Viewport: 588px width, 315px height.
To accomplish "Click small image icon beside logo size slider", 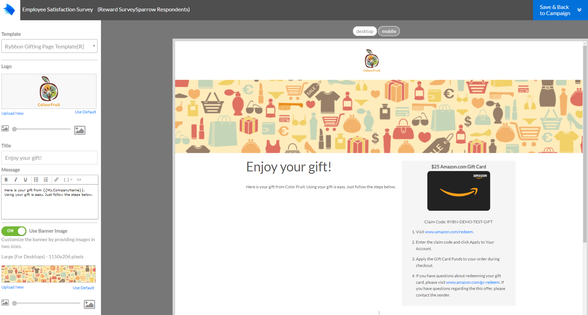I will pyautogui.click(x=5, y=128).
